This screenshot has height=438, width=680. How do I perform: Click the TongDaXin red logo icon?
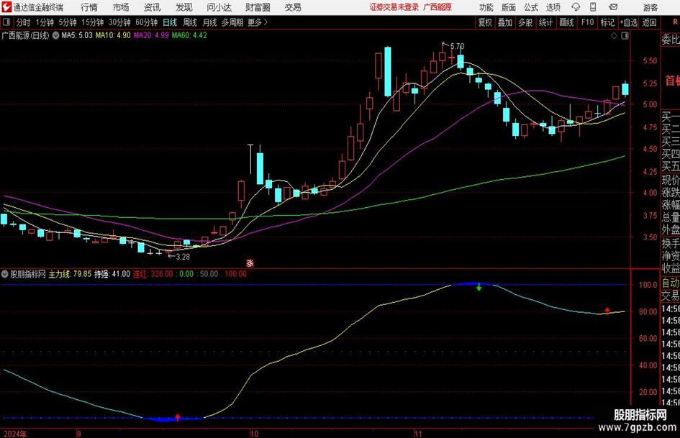tap(6, 7)
